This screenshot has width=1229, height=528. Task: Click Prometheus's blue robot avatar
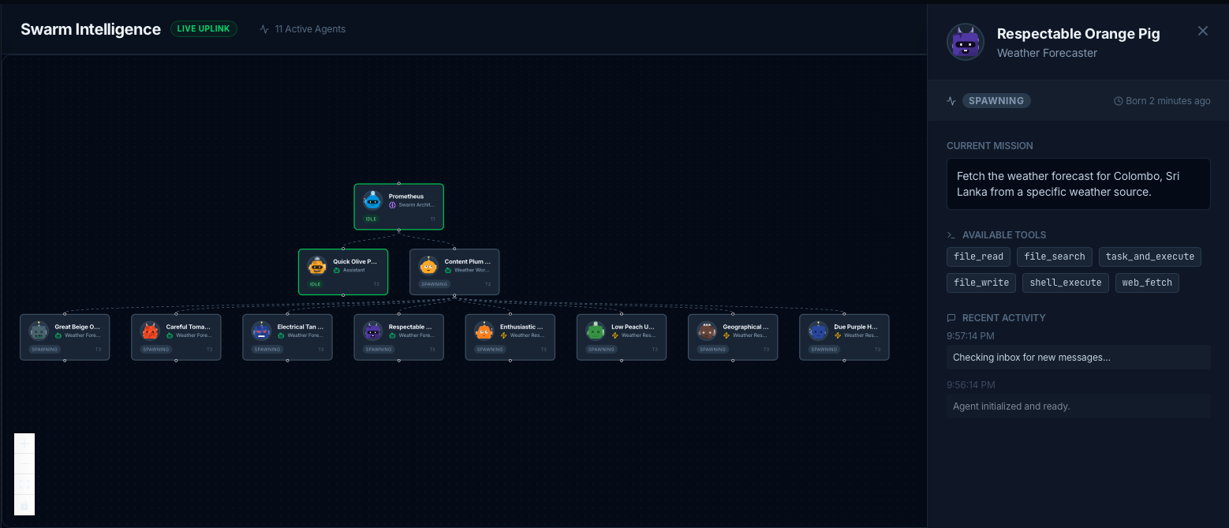[x=372, y=200]
